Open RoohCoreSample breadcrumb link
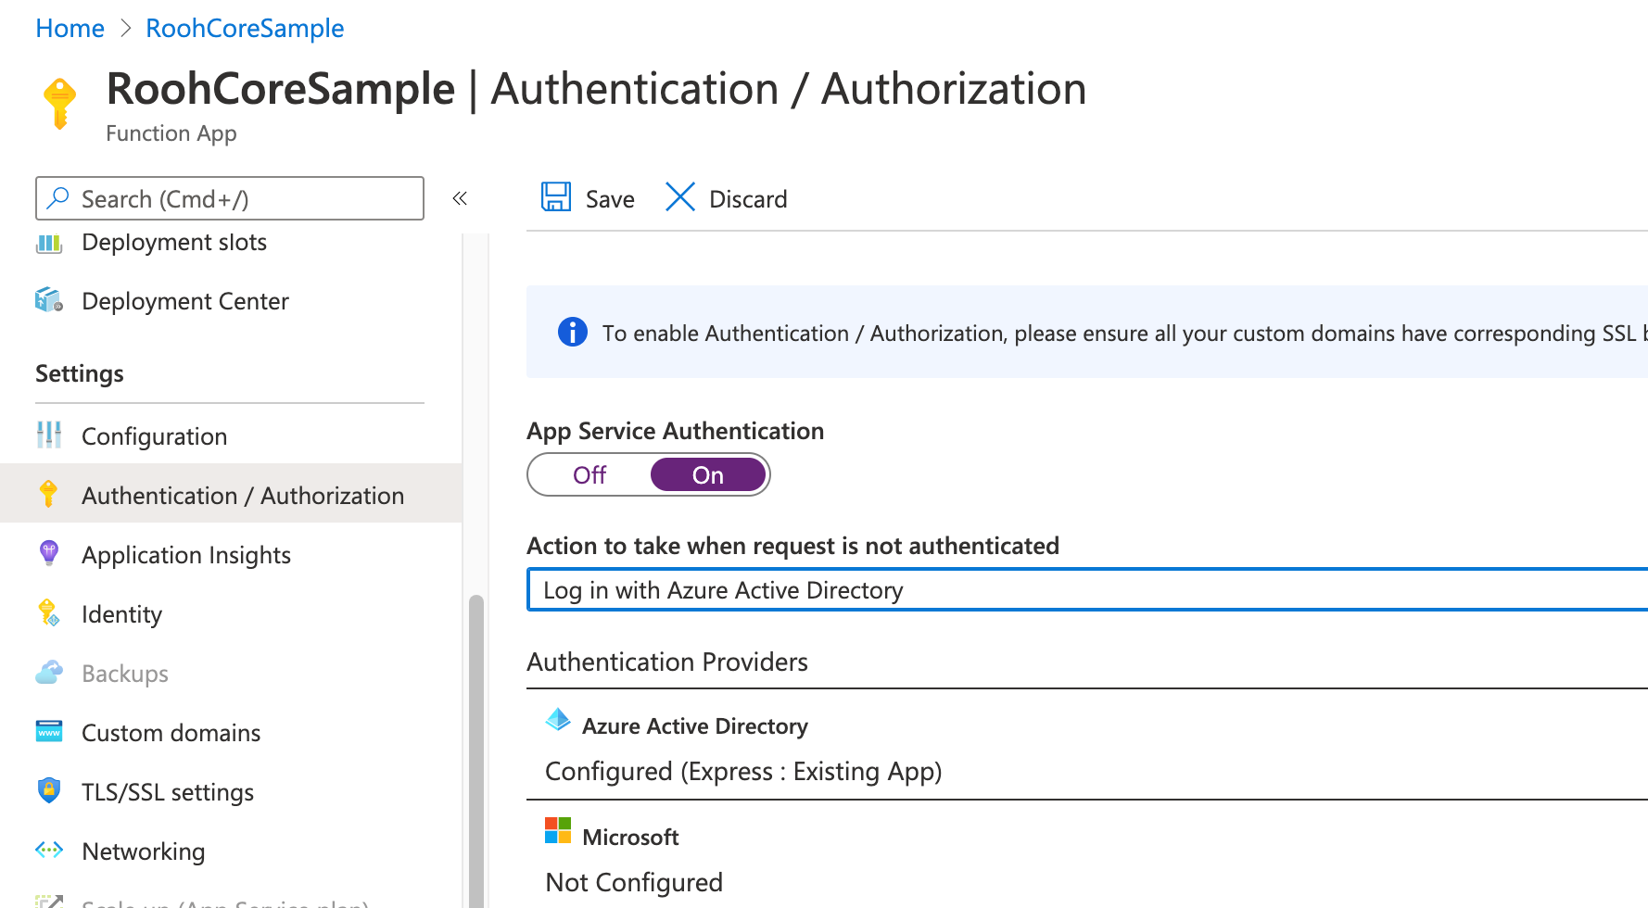This screenshot has height=908, width=1648. pos(245,29)
